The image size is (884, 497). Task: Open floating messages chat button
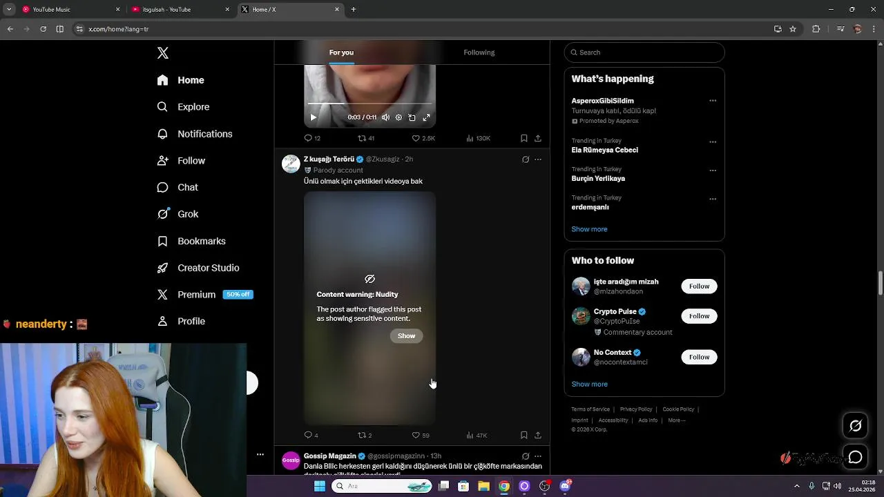856,457
